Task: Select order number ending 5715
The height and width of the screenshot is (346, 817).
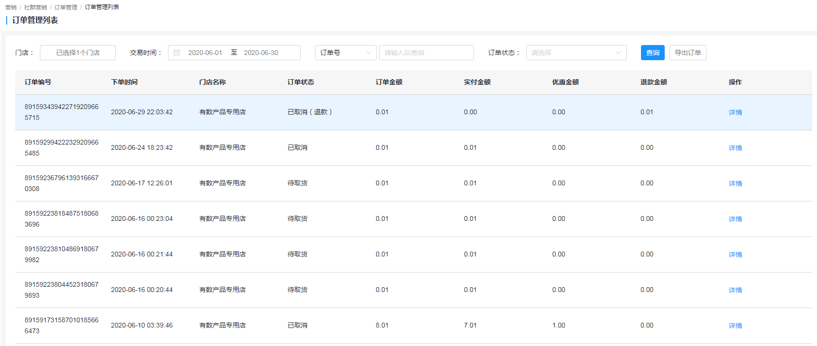Action: tap(62, 112)
